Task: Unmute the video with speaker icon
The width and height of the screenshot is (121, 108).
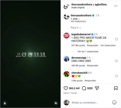Action: pyautogui.click(x=56, y=103)
